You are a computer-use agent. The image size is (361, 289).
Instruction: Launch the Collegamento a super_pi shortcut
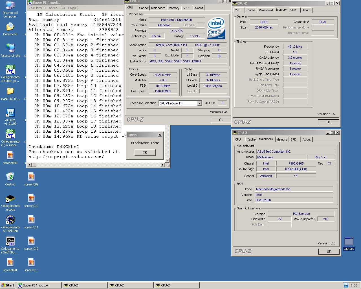point(10,73)
